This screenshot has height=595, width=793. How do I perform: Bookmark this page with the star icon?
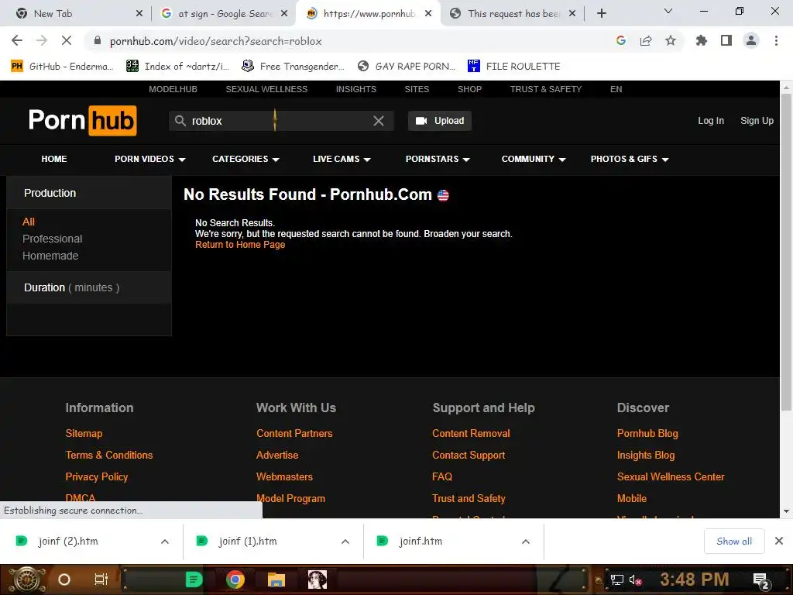click(x=671, y=40)
